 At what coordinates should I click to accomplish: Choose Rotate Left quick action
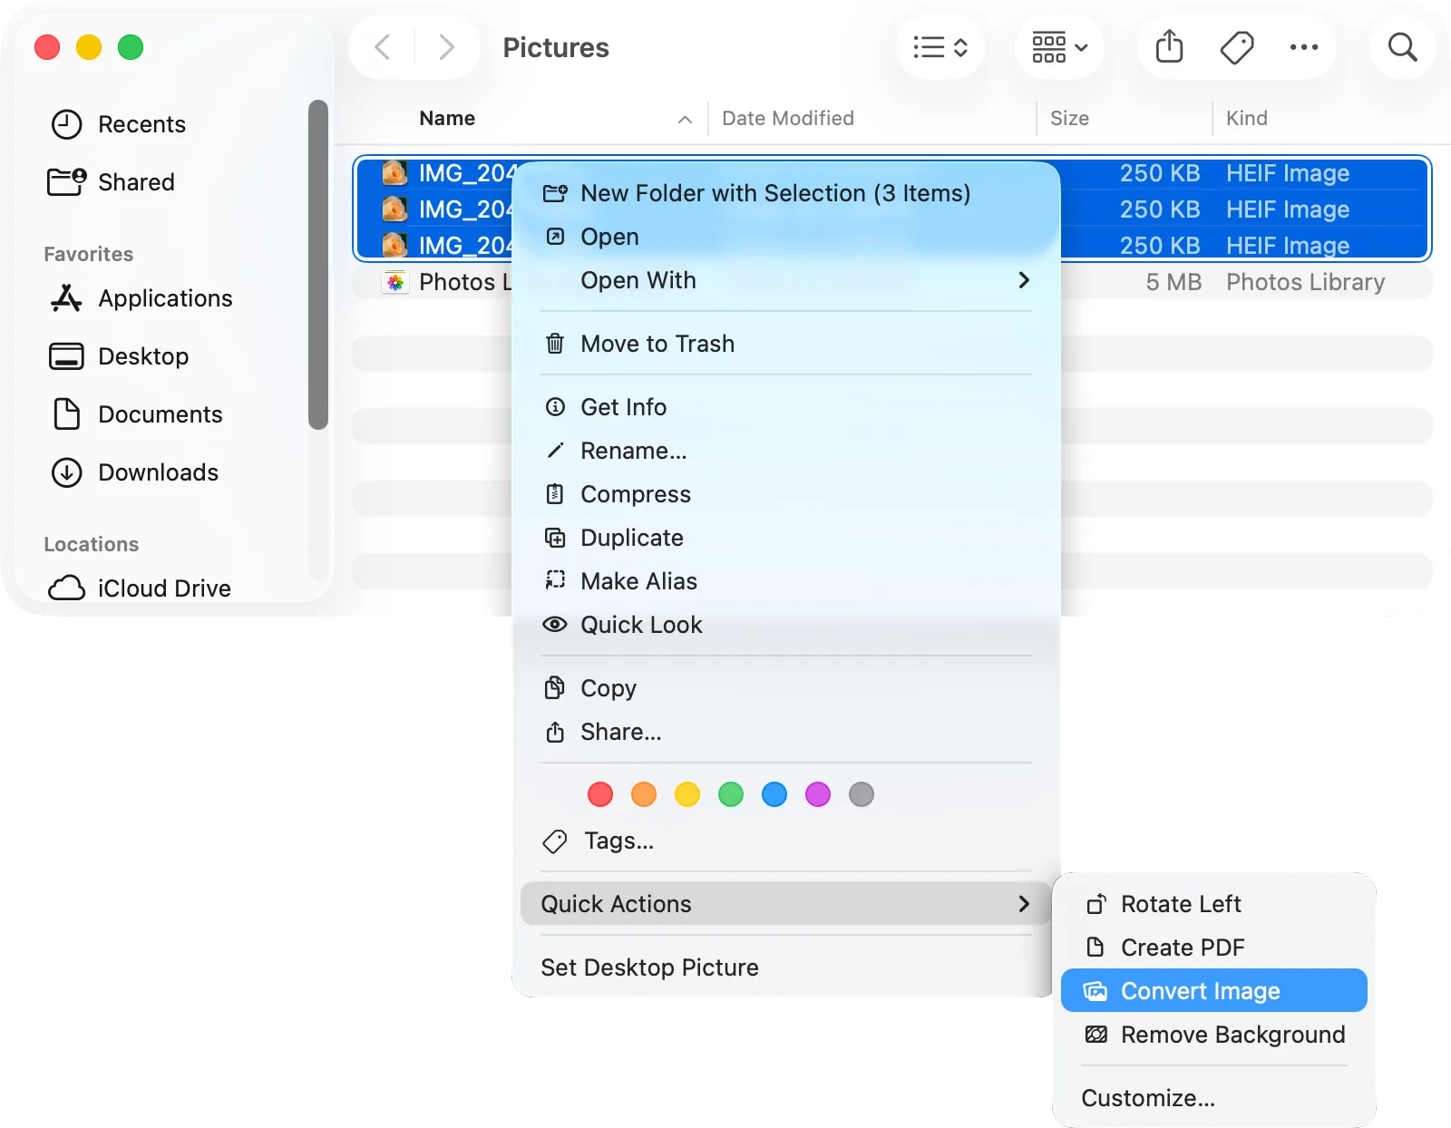click(x=1213, y=904)
